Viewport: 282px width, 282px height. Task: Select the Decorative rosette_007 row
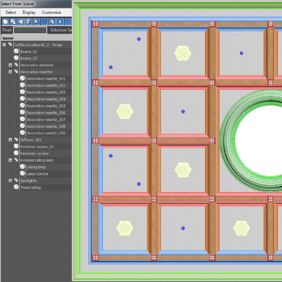pyautogui.click(x=46, y=119)
